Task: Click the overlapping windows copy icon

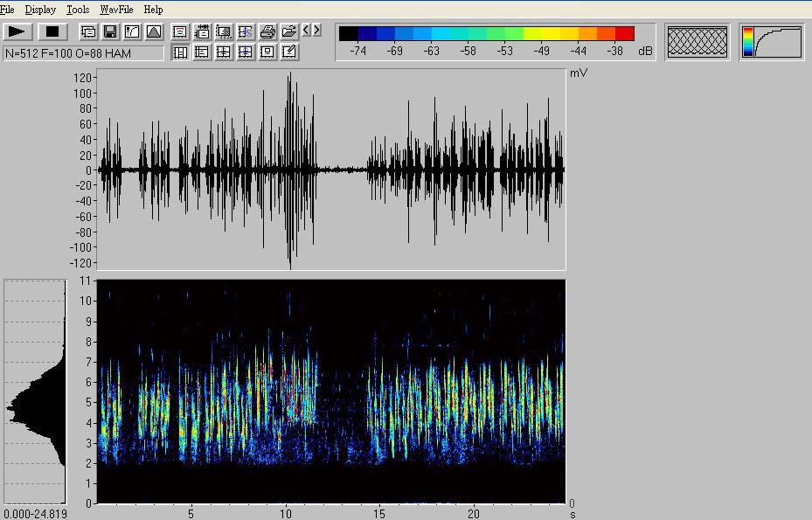Action: point(88,31)
